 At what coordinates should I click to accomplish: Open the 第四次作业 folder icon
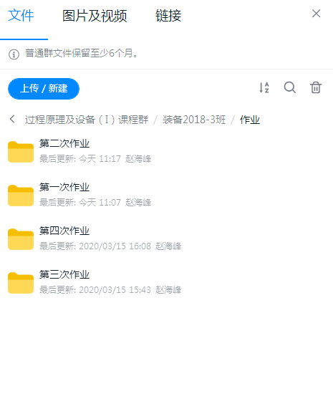[21, 239]
